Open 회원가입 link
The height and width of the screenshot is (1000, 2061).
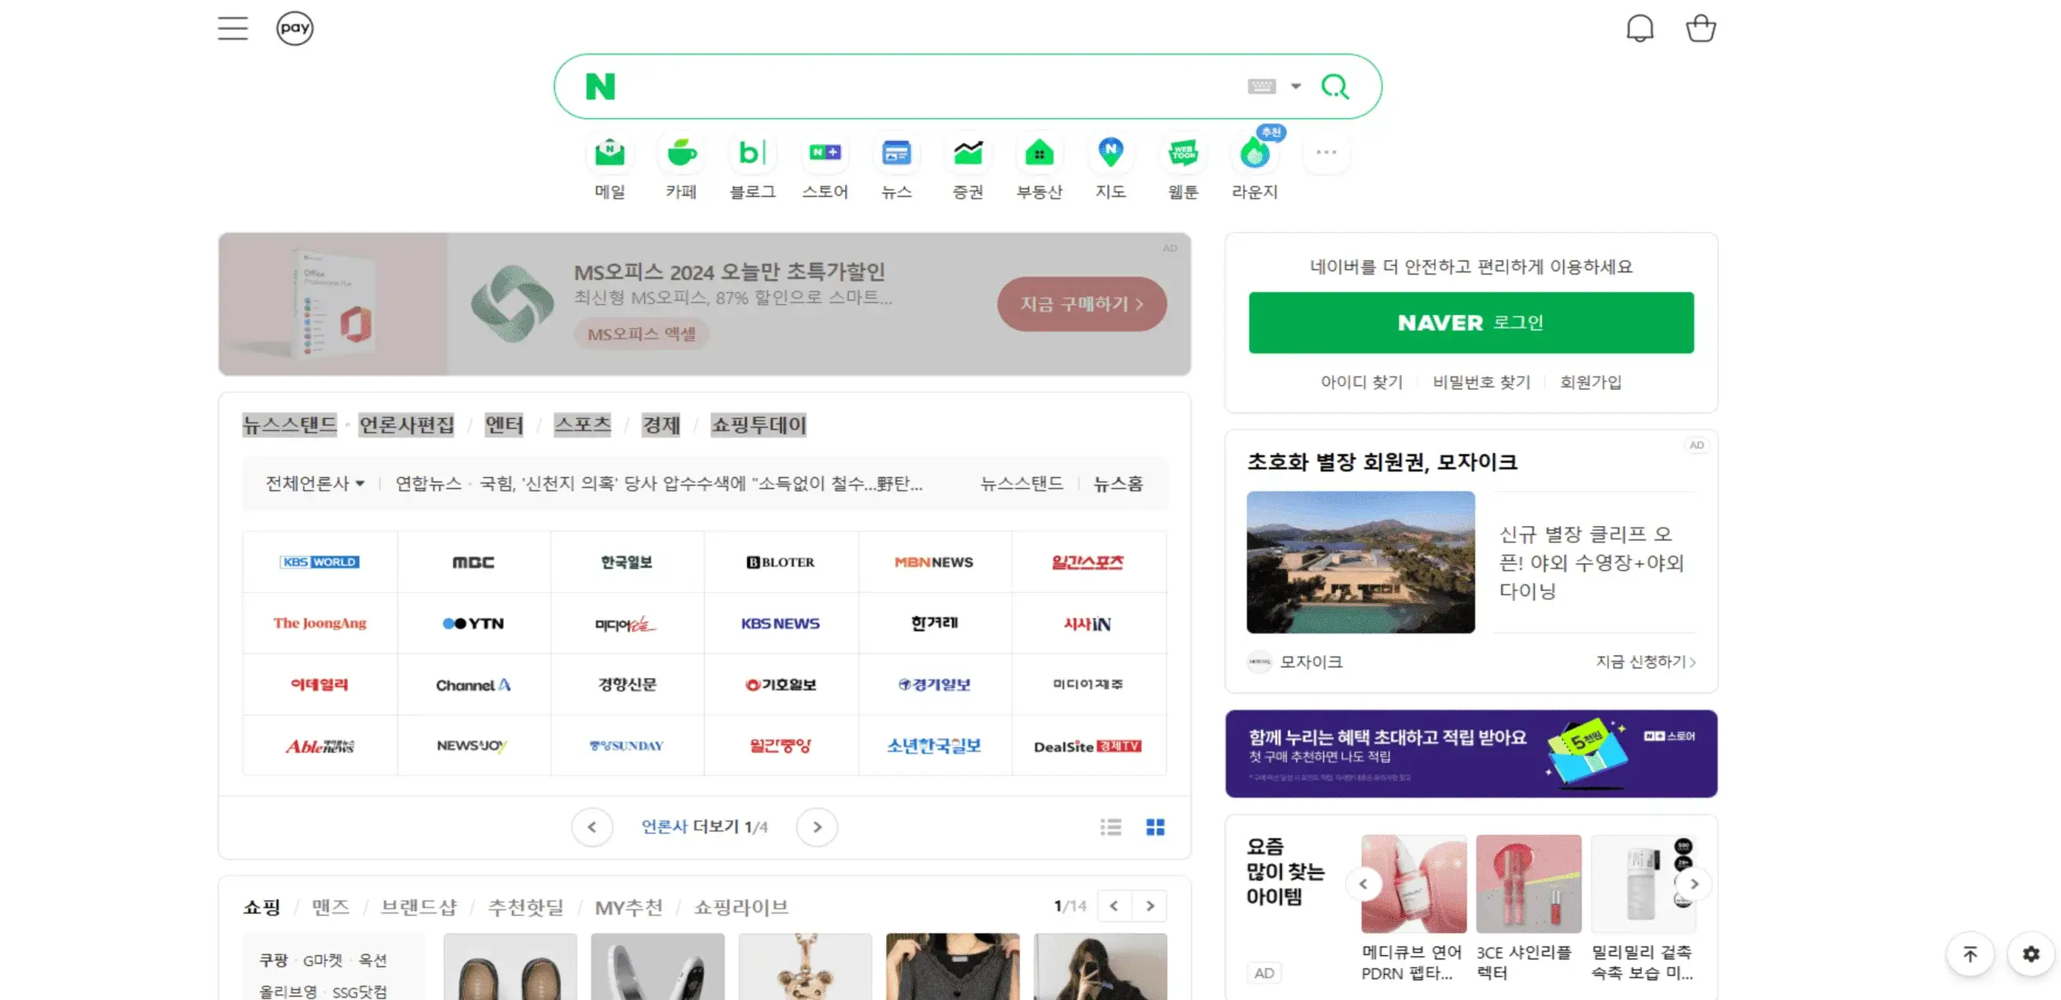(1591, 383)
